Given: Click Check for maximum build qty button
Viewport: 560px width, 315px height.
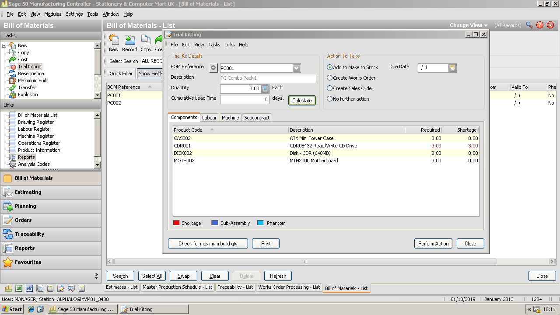Looking at the screenshot, I should pos(208,244).
